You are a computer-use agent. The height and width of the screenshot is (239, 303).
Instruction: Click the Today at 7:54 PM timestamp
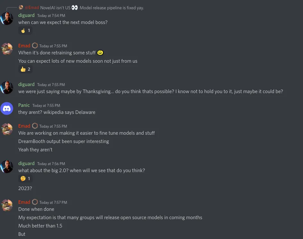coord(51,15)
